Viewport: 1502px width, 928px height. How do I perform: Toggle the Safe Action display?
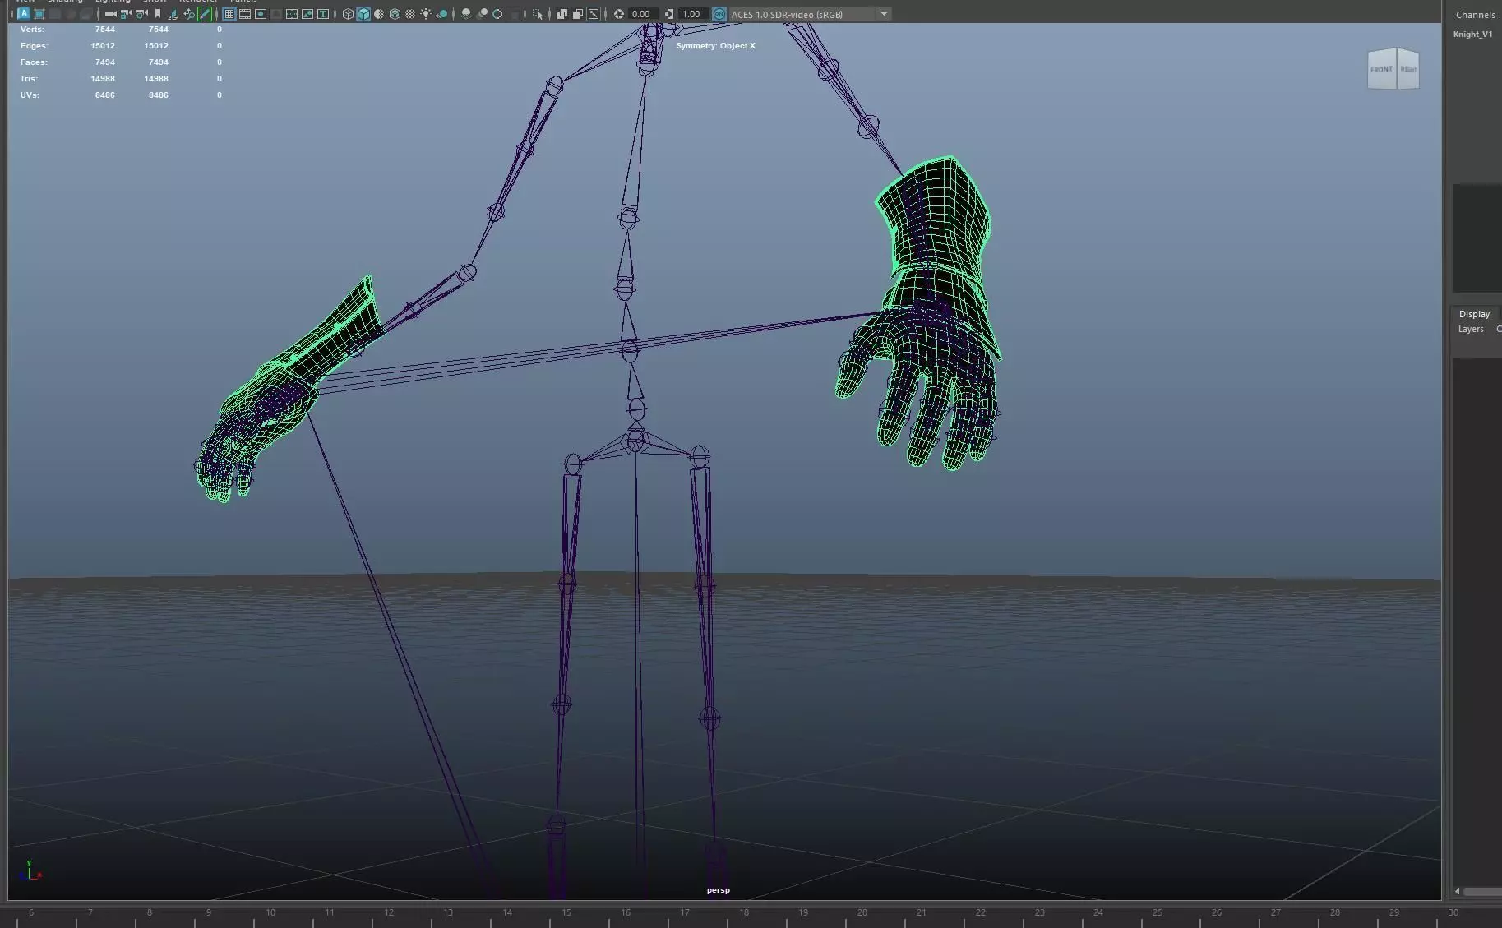click(x=307, y=14)
